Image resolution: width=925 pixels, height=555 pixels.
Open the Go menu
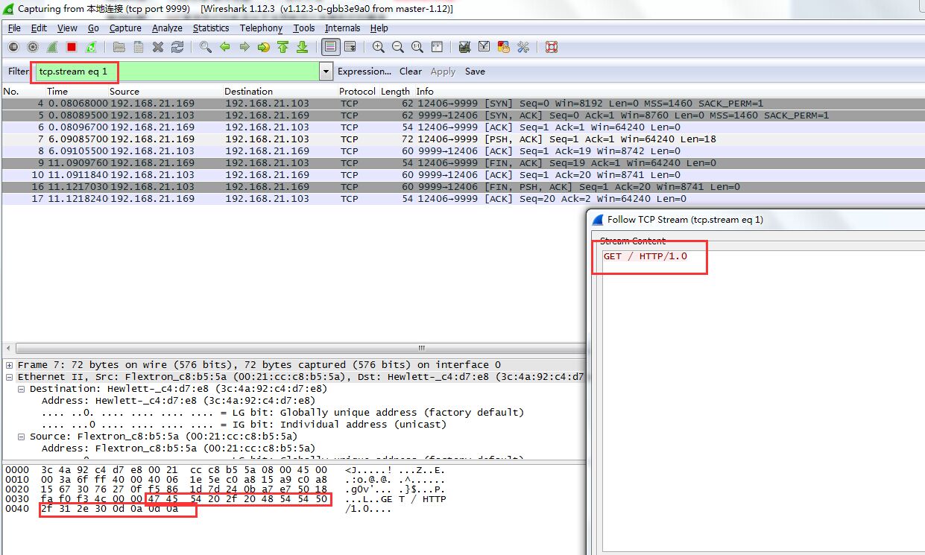(93, 28)
